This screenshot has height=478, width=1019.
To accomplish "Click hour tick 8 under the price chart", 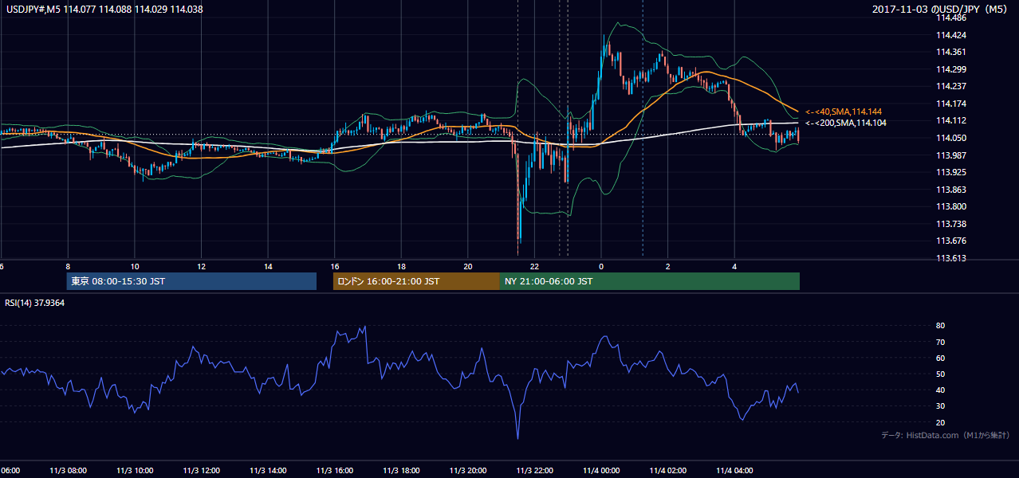I will coord(68,267).
